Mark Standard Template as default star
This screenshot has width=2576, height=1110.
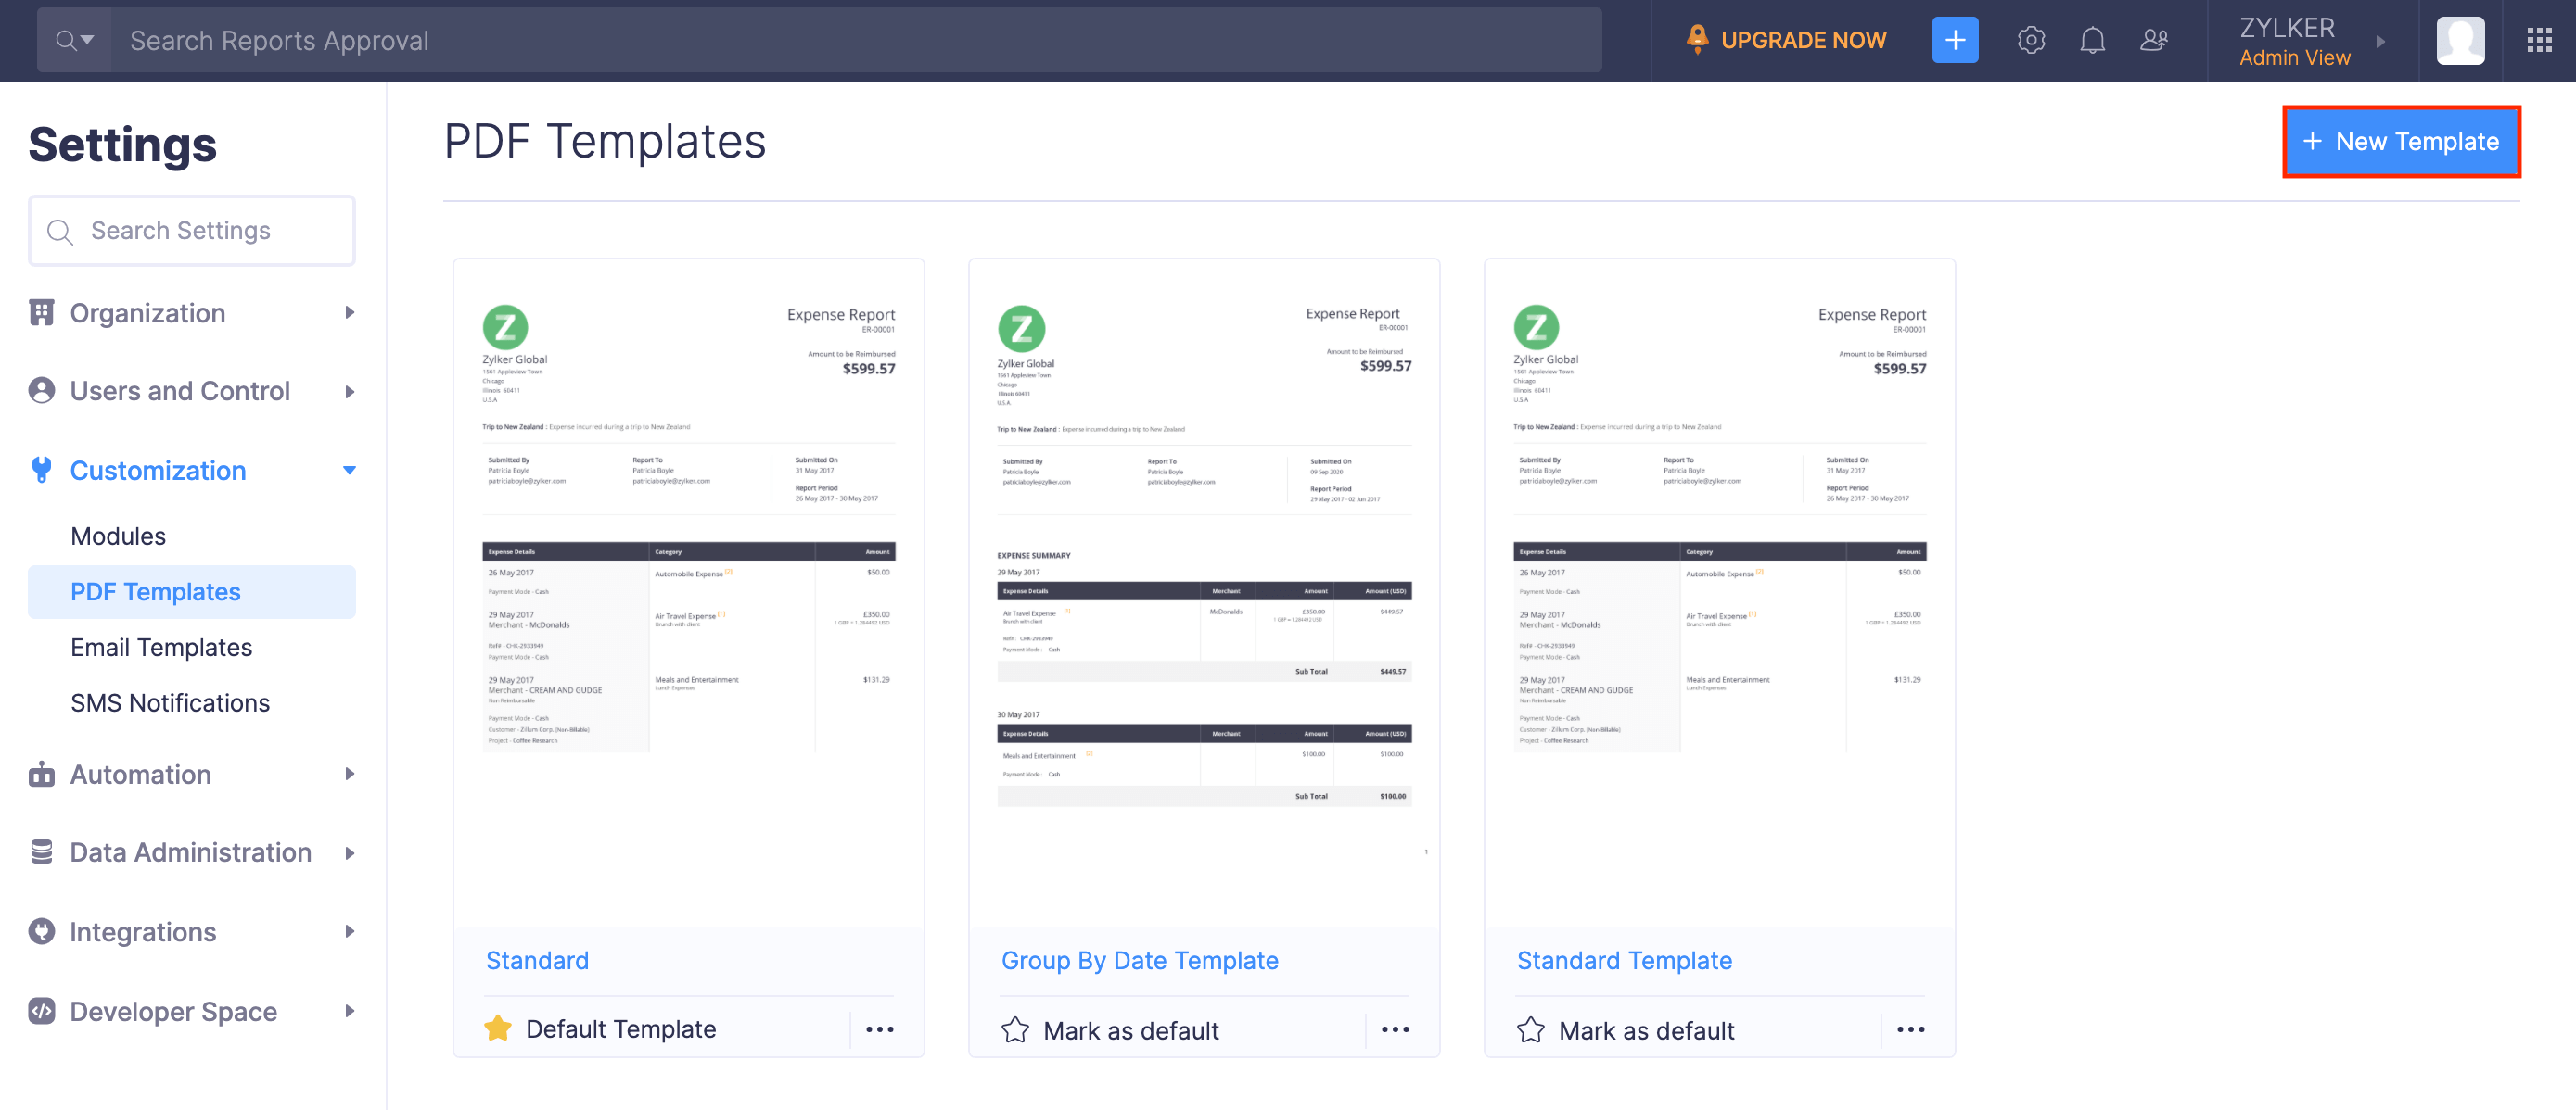[x=1530, y=1030]
